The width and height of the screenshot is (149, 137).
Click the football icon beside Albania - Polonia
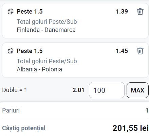pos(11,51)
